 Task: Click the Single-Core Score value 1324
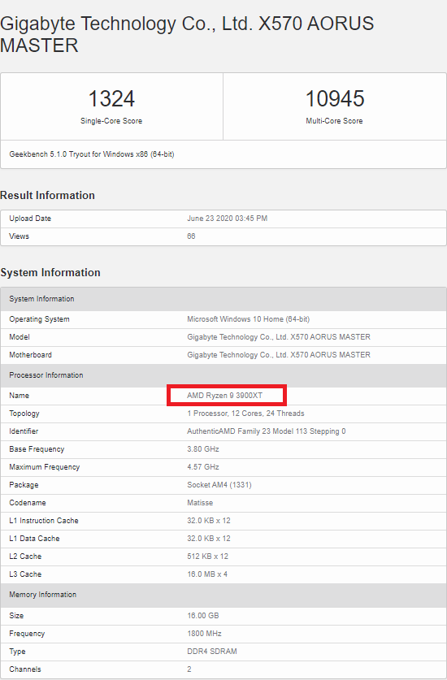pyautogui.click(x=111, y=98)
